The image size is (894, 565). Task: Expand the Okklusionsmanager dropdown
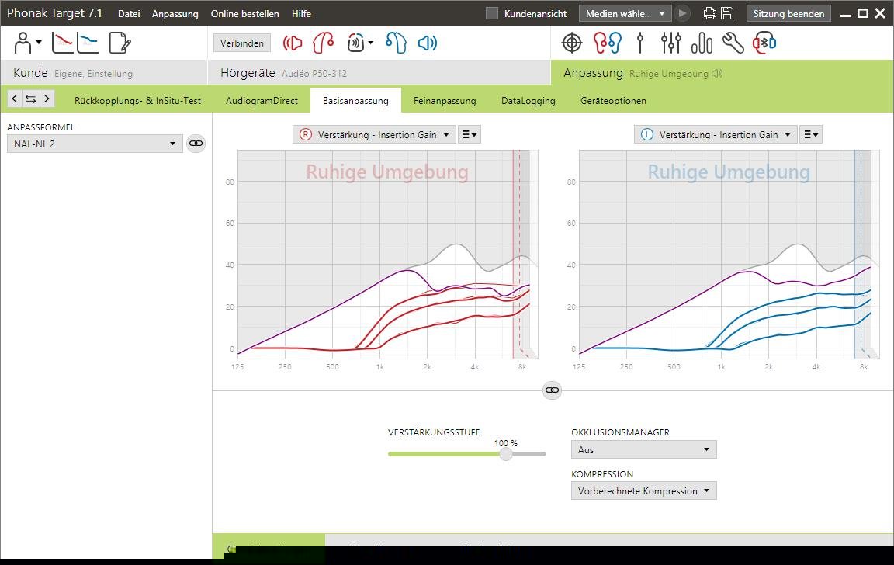tap(643, 449)
